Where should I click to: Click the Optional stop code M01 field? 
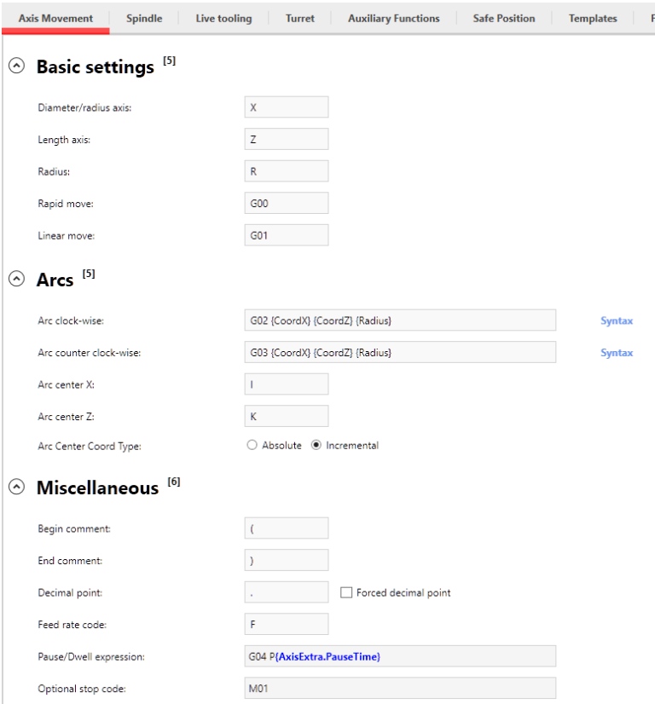[x=400, y=689]
